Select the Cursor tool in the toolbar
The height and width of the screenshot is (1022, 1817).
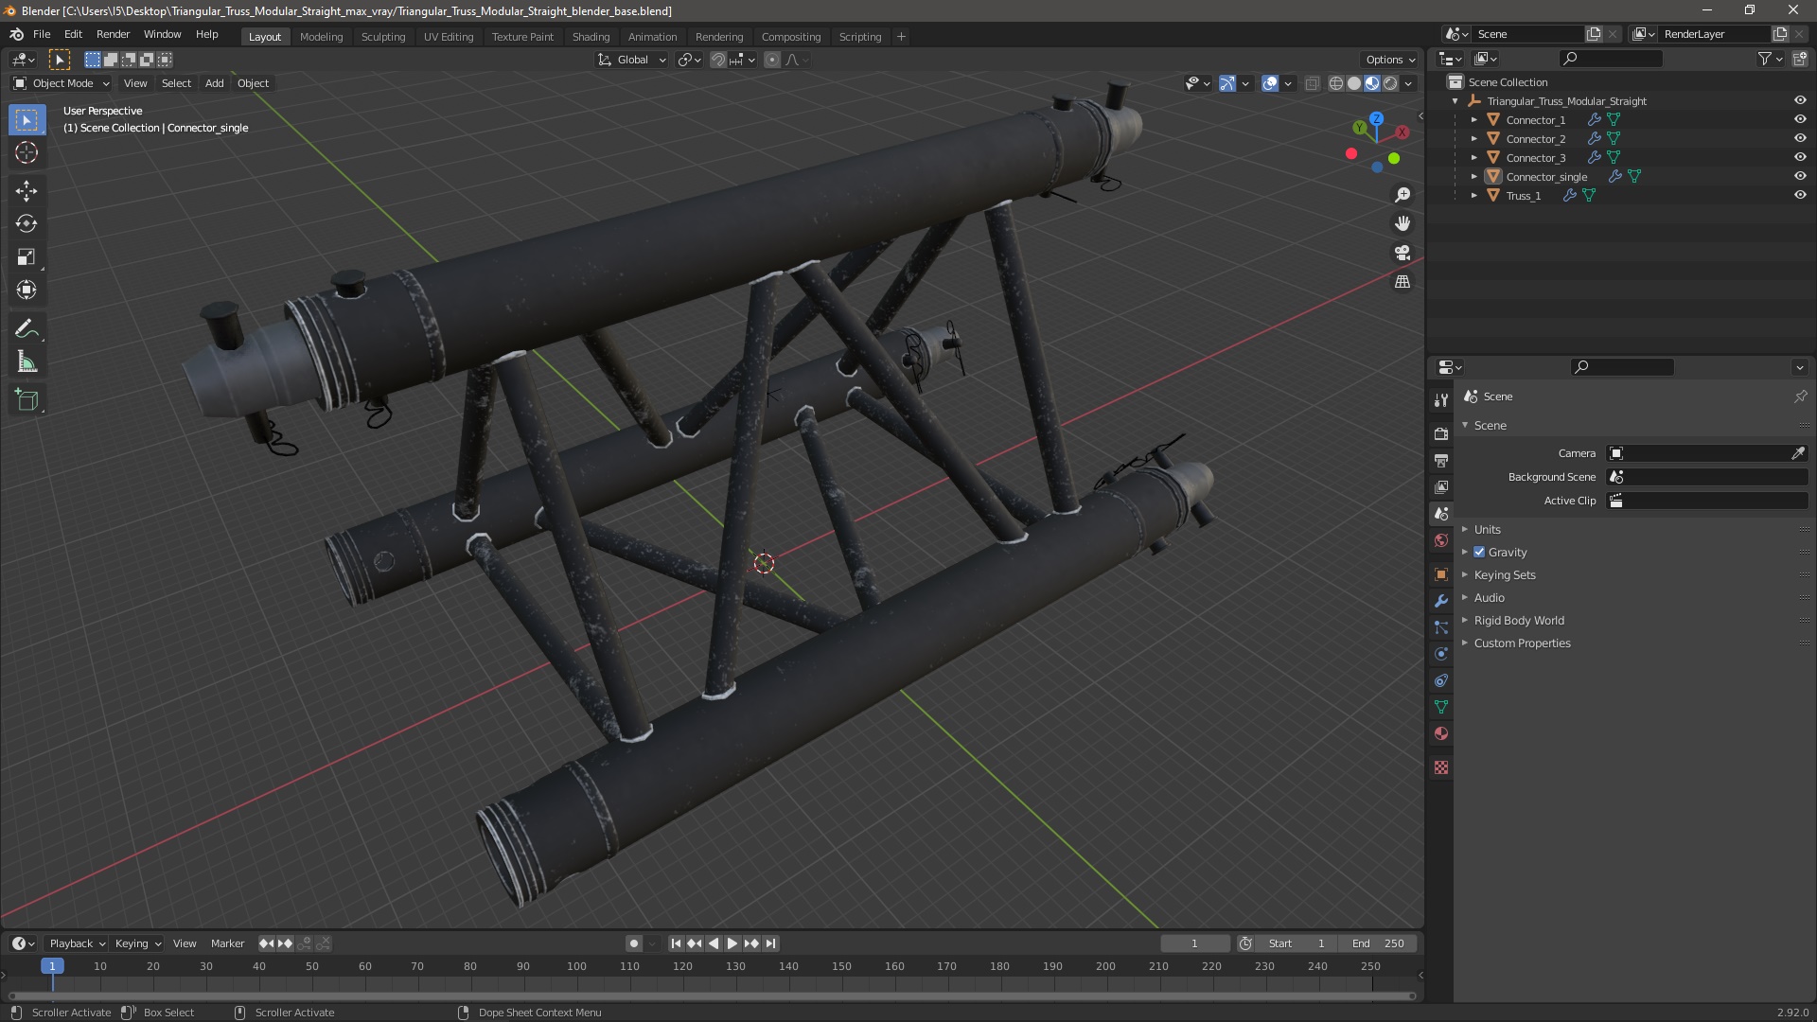(x=26, y=152)
